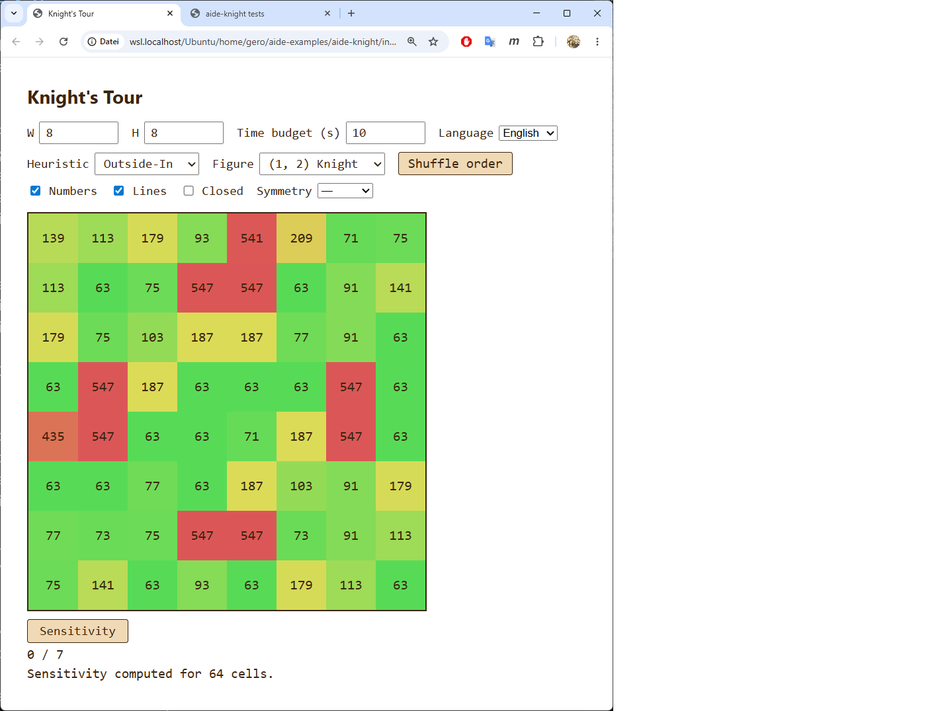Close the Knight's Tour tab
The height and width of the screenshot is (711, 944).
pyautogui.click(x=170, y=13)
